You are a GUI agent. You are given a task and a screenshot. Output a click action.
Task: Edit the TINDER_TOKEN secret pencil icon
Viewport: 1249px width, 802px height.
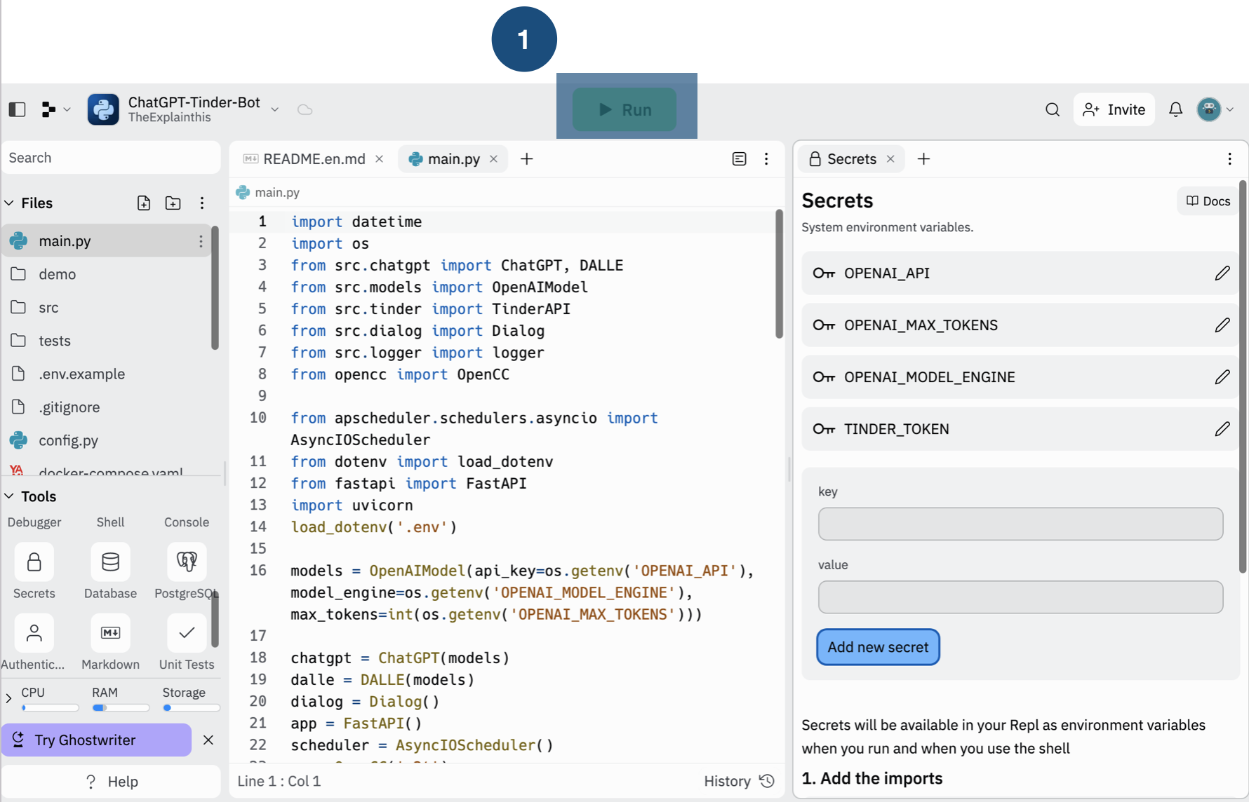1222,429
